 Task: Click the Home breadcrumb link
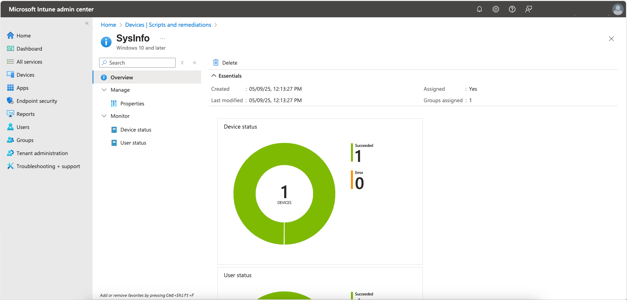click(x=109, y=25)
